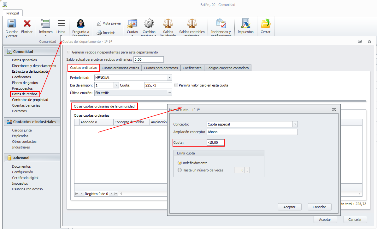Image resolution: width=377 pixels, height=229 pixels.
Task: Click the red Eliminar icon
Action: [27, 24]
